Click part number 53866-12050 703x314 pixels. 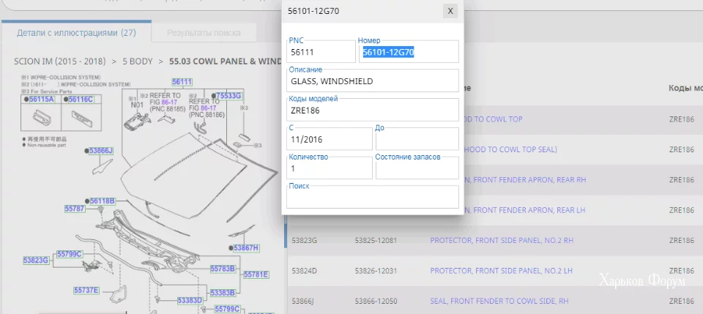click(x=376, y=302)
